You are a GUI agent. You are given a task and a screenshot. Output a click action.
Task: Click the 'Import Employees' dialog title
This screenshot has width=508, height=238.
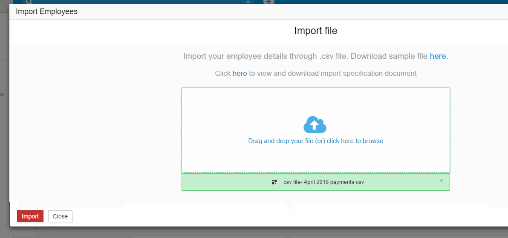point(46,11)
